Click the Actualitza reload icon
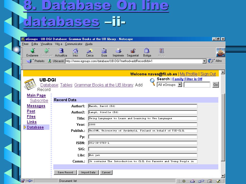Viewport: 246px width, 184px height. (61, 51)
